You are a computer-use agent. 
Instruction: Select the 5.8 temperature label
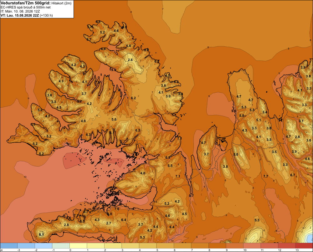coord(242,116)
